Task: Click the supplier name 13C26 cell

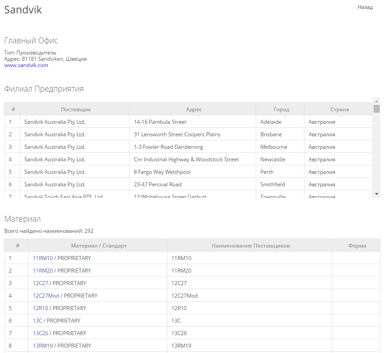Action: (249, 333)
